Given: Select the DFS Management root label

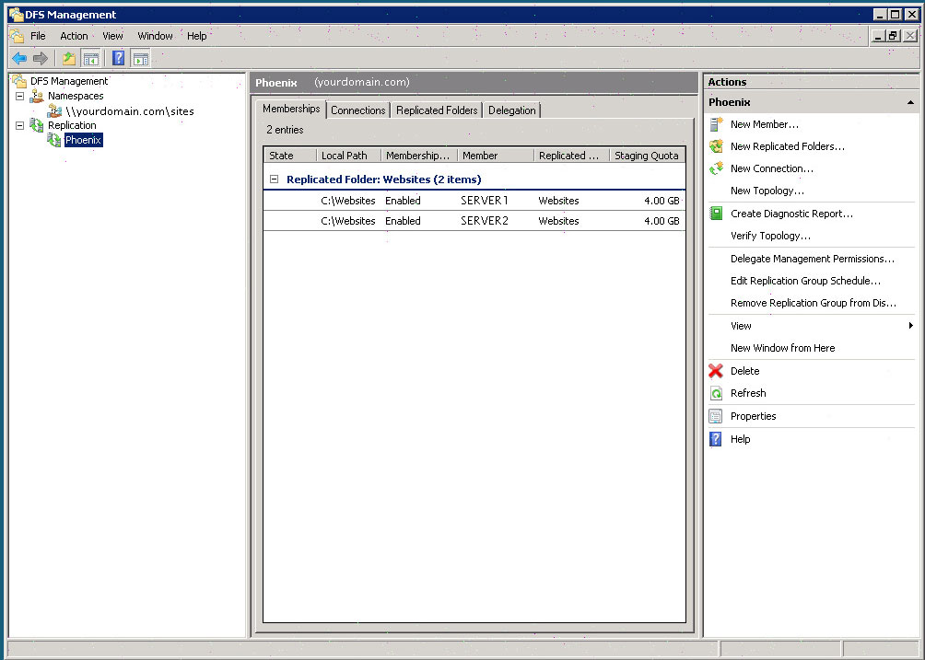Looking at the screenshot, I should [69, 81].
